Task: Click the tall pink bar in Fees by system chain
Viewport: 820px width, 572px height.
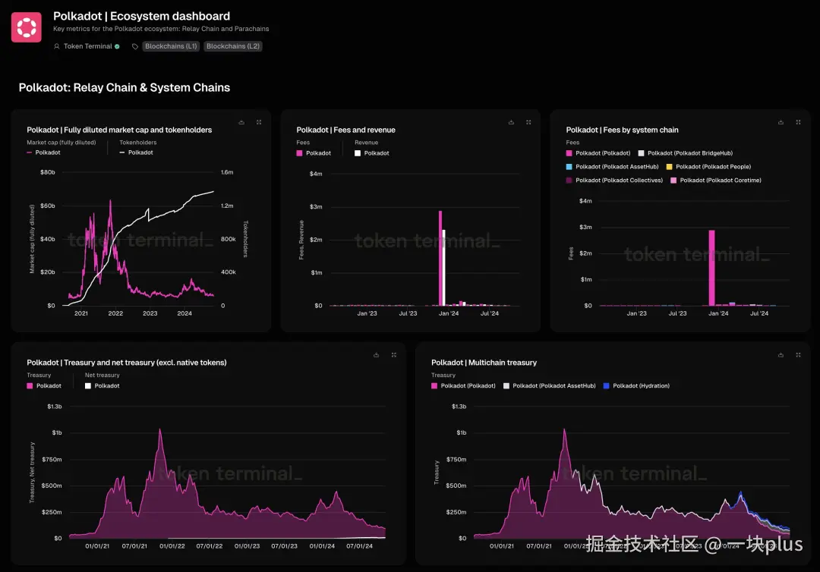Action: click(x=711, y=268)
